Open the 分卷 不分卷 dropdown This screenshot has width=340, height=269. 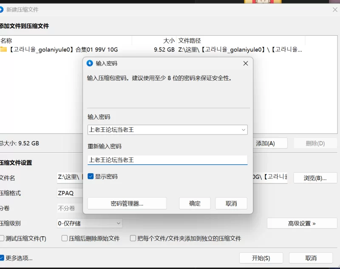coord(70,208)
